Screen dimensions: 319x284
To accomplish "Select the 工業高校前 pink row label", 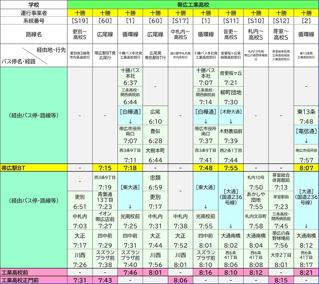I will tap(34, 272).
